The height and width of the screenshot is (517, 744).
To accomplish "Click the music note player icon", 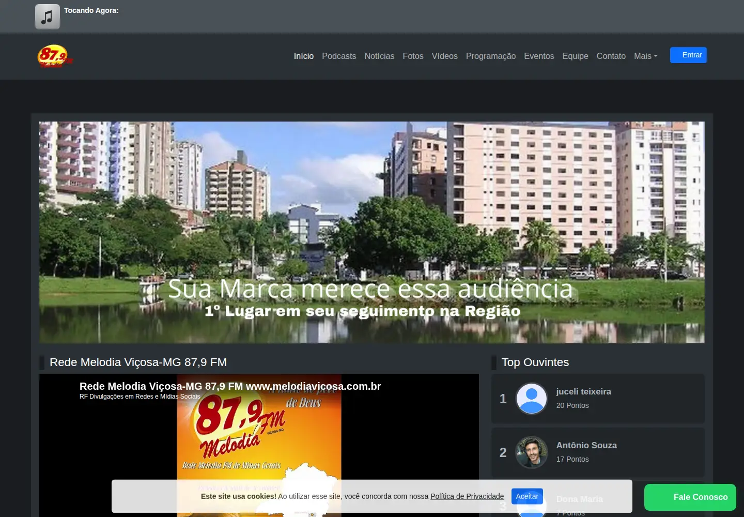I will click(48, 17).
